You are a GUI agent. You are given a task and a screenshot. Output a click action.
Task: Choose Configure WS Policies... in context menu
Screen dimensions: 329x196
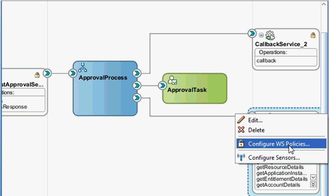pyautogui.click(x=281, y=144)
